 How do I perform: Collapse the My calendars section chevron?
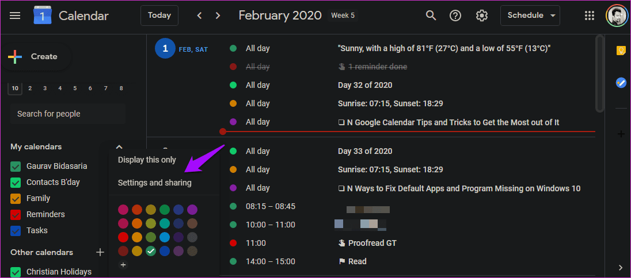coord(119,147)
